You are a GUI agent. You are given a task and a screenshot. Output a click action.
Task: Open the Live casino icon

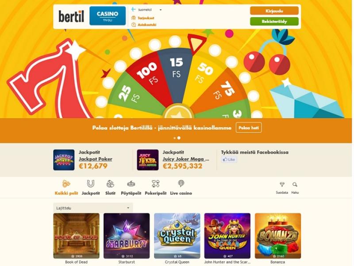[181, 183]
